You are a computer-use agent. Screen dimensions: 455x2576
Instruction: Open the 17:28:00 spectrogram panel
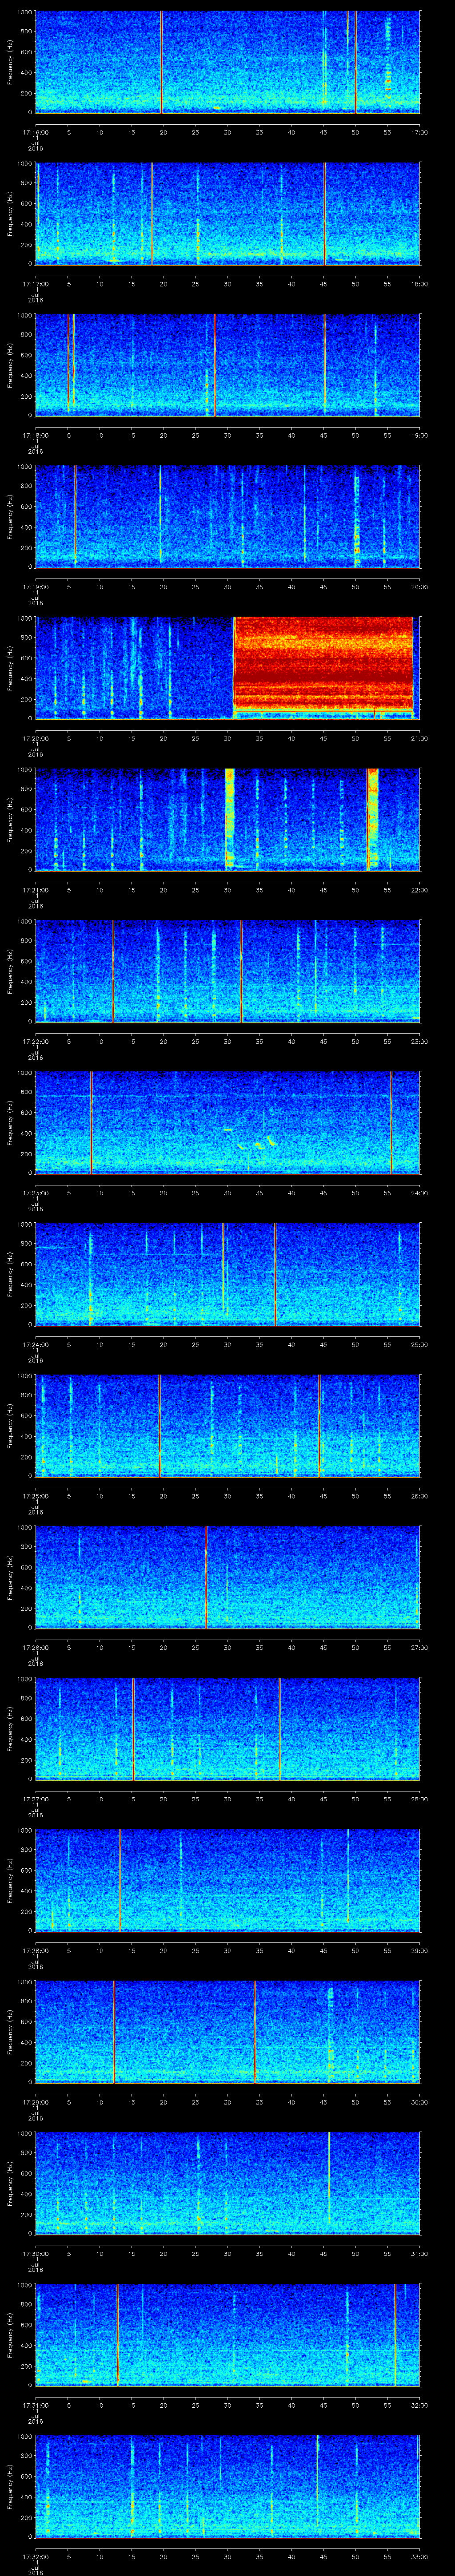coord(228,1880)
